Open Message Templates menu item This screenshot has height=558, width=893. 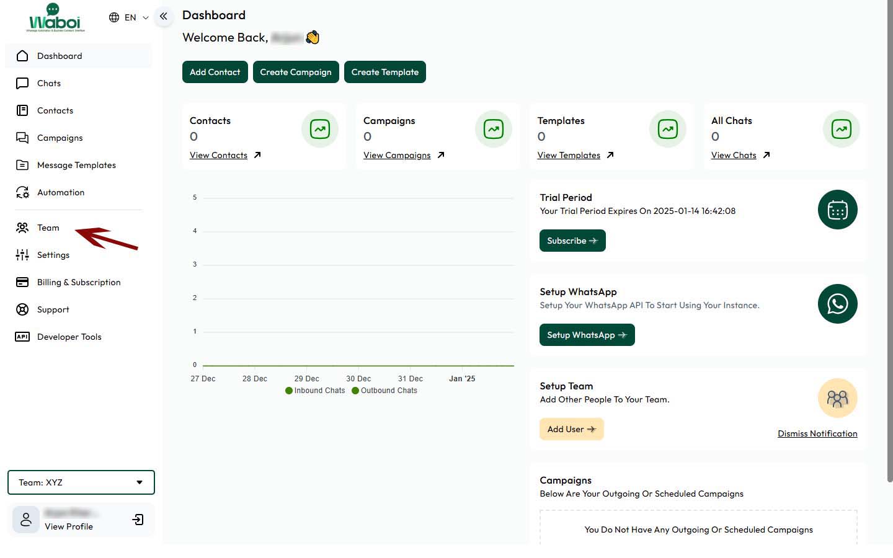(x=78, y=165)
